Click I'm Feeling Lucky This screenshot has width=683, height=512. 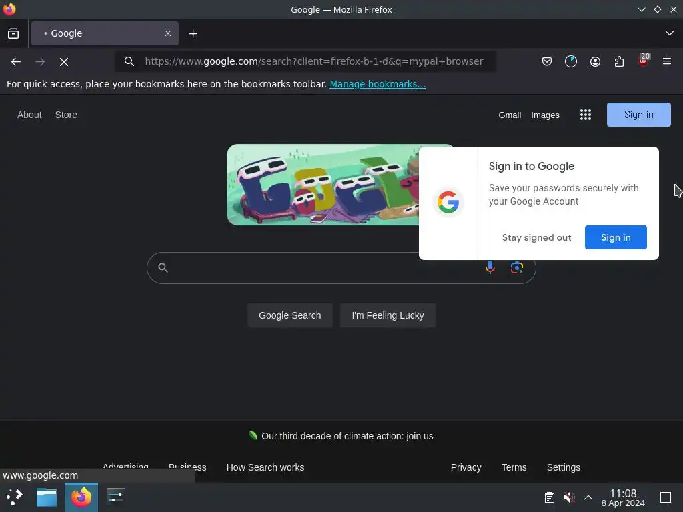click(388, 315)
